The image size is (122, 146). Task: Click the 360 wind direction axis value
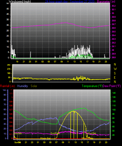(9, 65)
